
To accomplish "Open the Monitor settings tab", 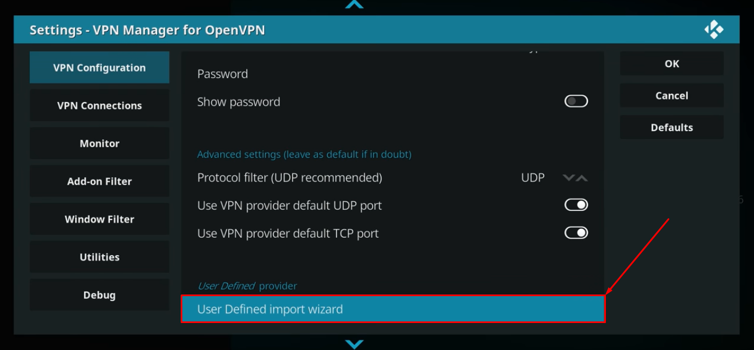I will [99, 144].
